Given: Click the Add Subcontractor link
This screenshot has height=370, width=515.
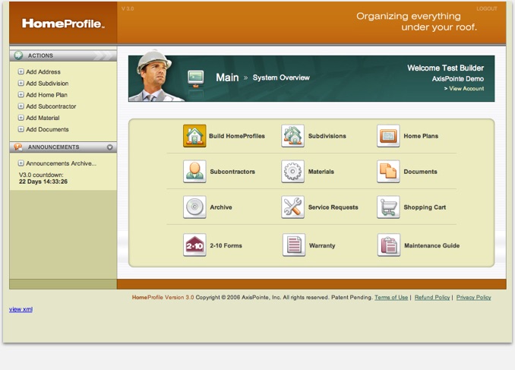Looking at the screenshot, I should click(51, 106).
